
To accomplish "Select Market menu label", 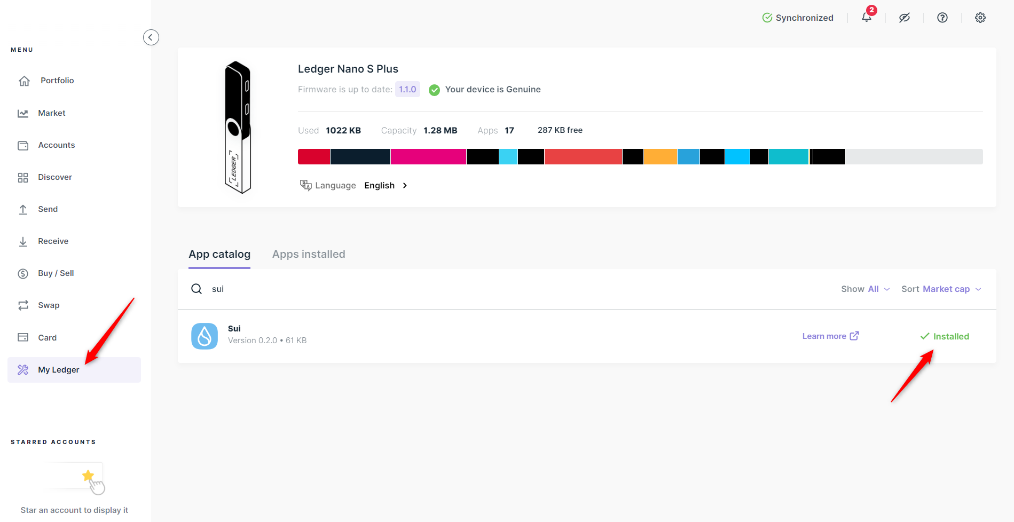I will click(x=52, y=113).
